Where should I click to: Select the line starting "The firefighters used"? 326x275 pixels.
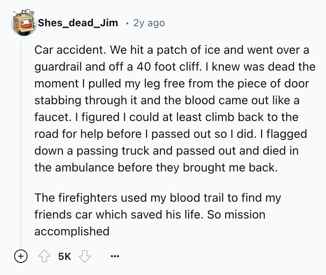[157, 198]
